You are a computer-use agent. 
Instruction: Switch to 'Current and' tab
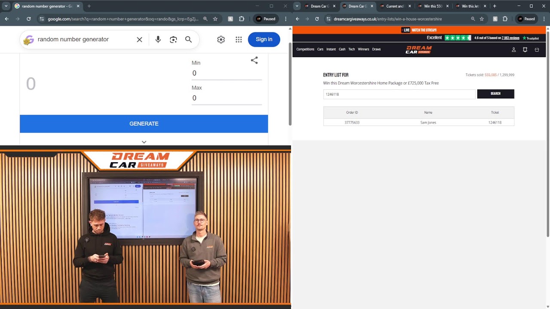click(x=396, y=6)
